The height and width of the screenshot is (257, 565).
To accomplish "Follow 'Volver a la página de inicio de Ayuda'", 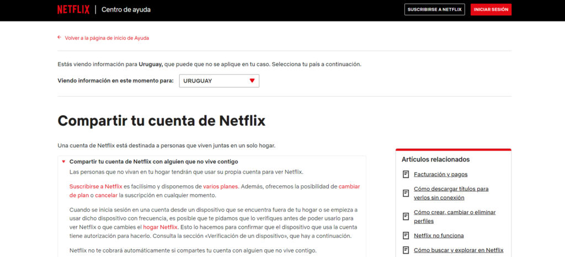I will point(106,38).
